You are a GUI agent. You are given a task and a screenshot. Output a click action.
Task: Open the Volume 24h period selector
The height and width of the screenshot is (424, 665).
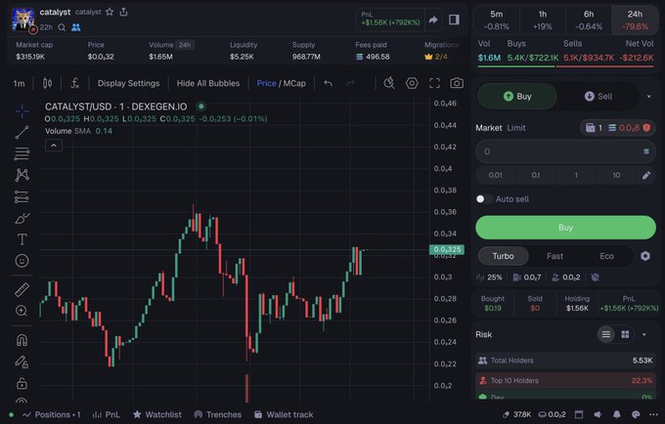[185, 45]
